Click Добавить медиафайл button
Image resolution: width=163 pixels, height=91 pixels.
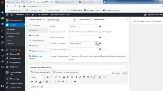click(x=40, y=72)
